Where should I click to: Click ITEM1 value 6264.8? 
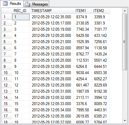(x=81, y=67)
